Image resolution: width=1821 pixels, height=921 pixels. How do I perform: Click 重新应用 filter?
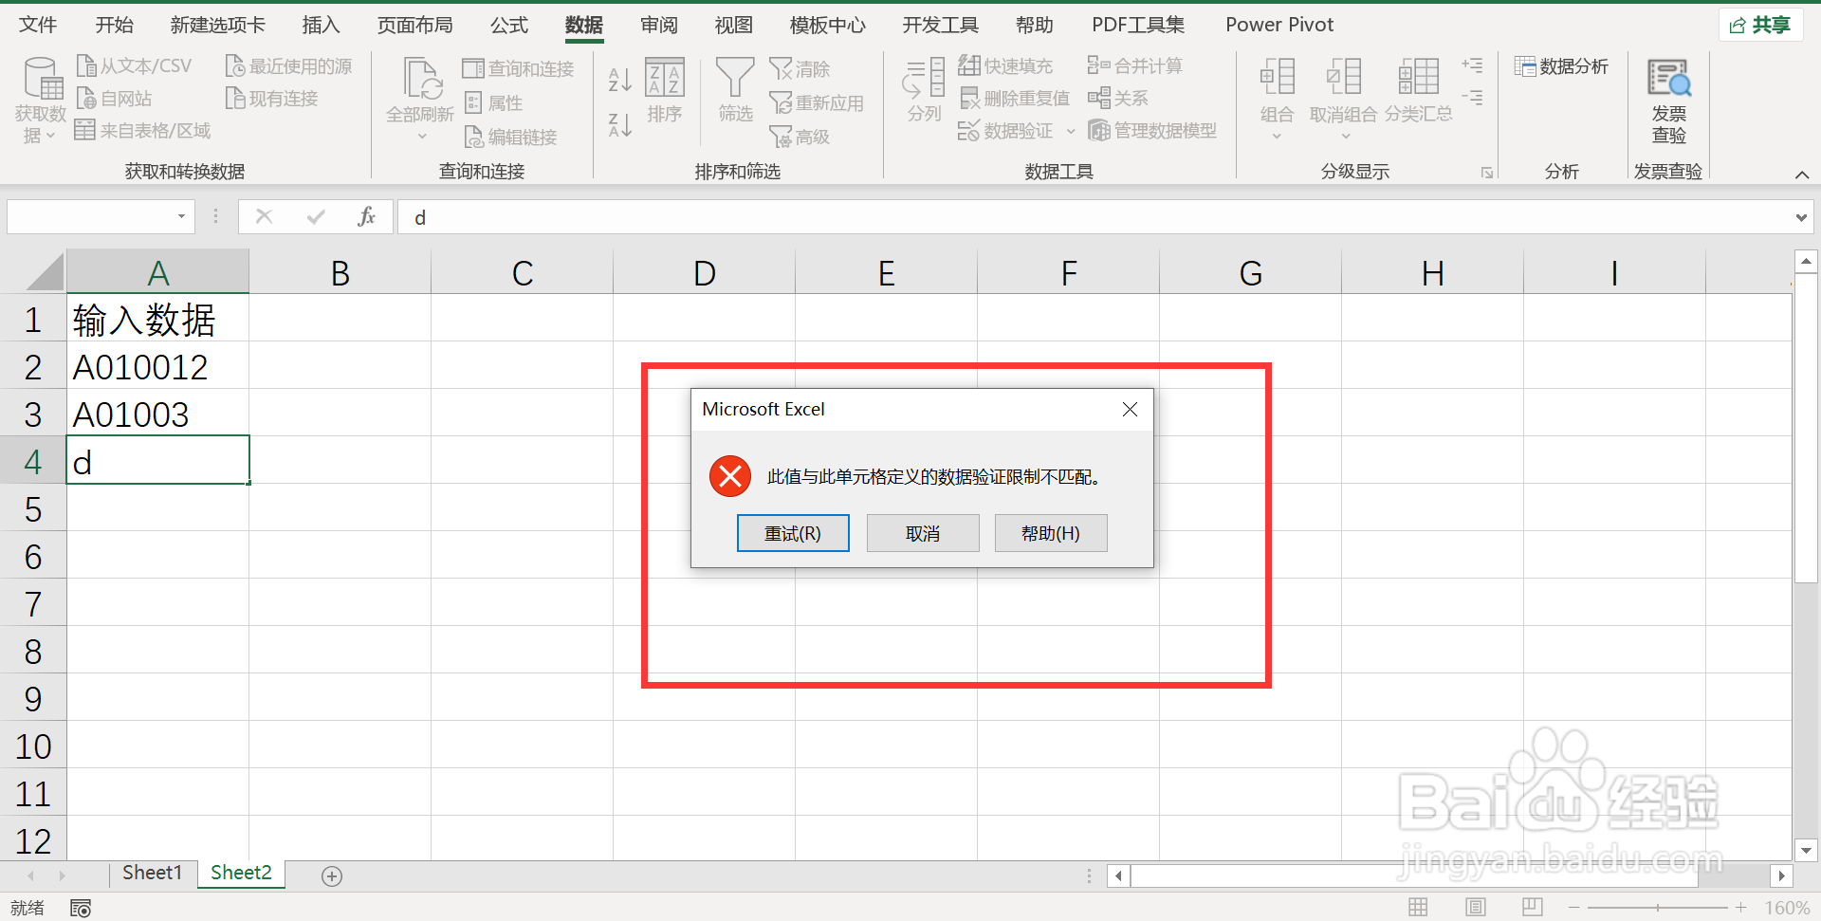click(x=817, y=102)
